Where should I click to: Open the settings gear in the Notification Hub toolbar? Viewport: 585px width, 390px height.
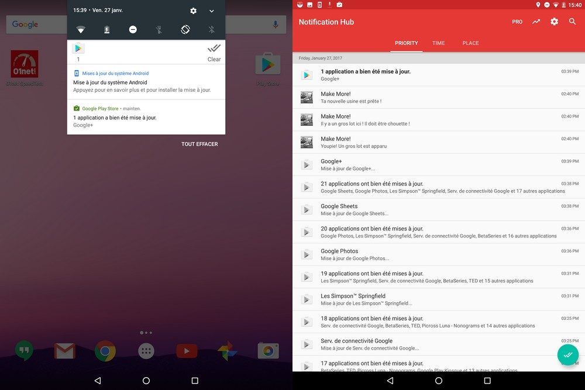554,22
